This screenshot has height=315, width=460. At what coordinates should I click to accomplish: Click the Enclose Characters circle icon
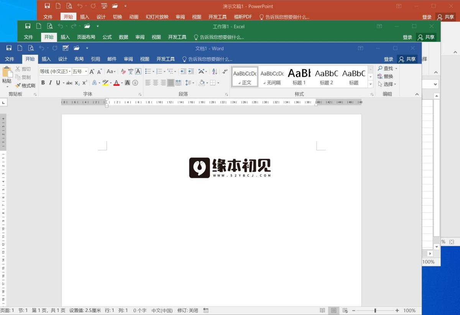tap(135, 83)
